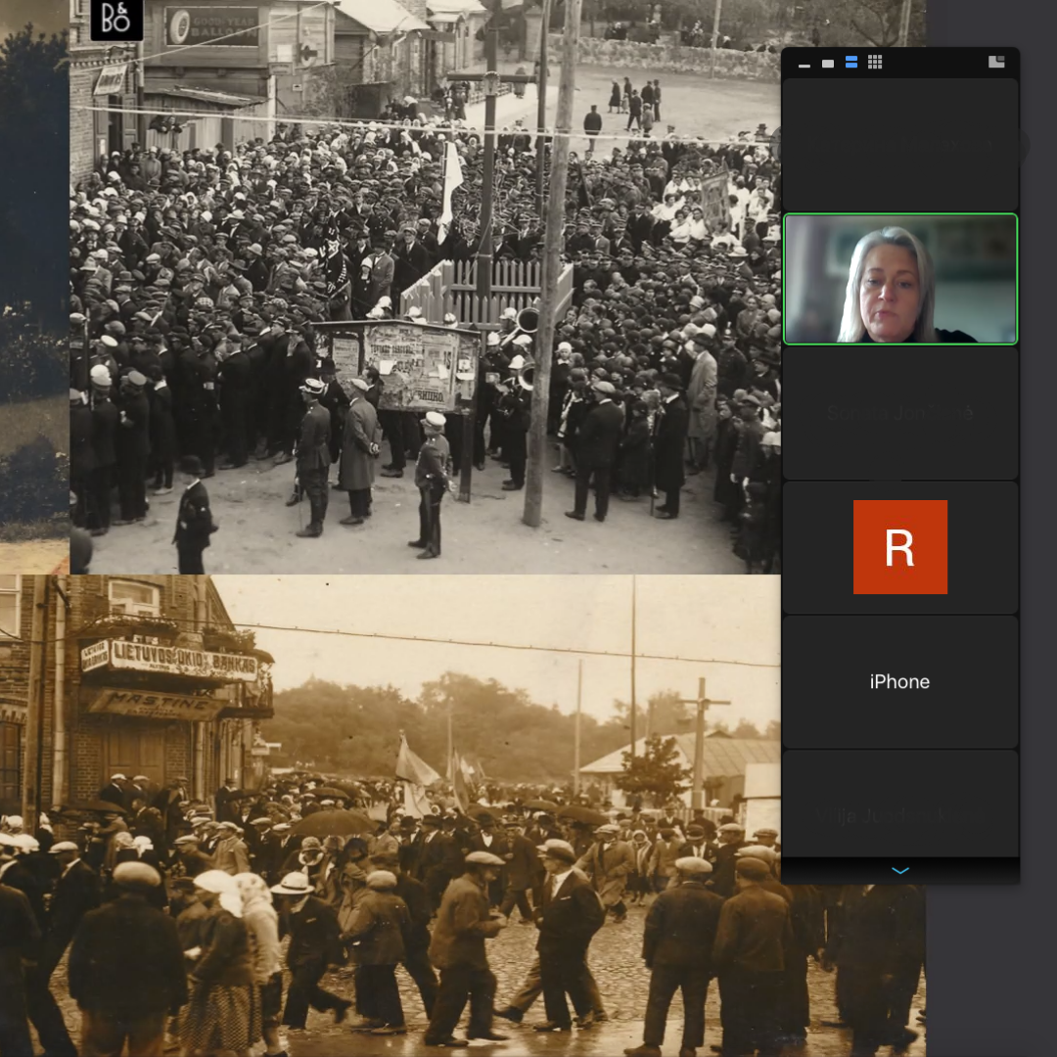Hide thumbnail video panel via dash icon
The height and width of the screenshot is (1057, 1057).
pyautogui.click(x=804, y=64)
